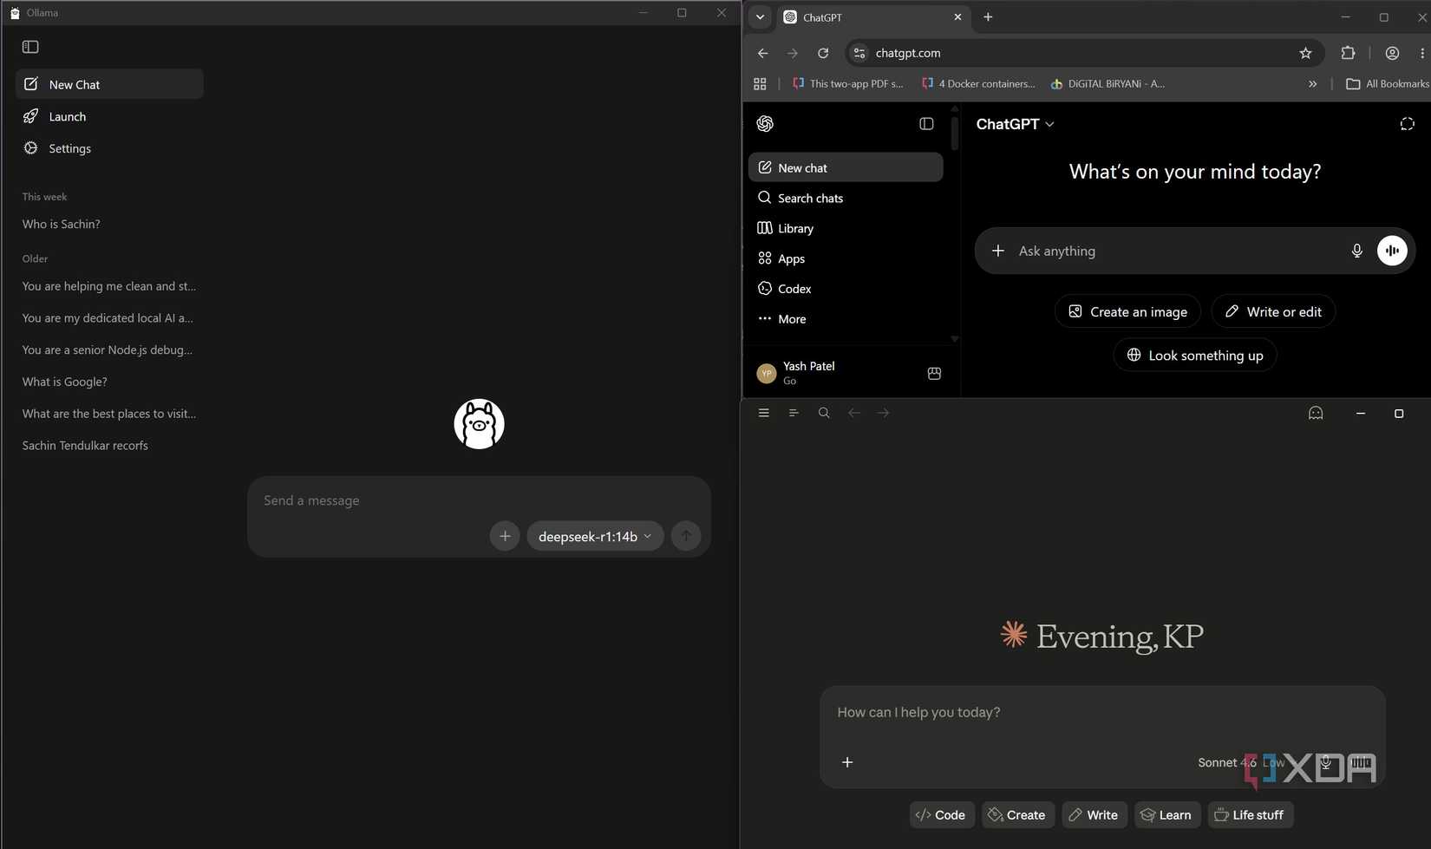Click 'Create an image' suggestion

point(1127,311)
